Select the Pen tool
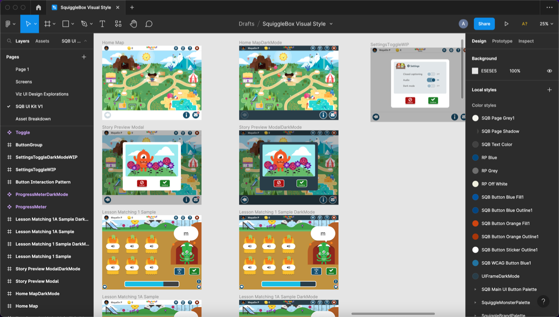This screenshot has width=559, height=317. pyautogui.click(x=84, y=24)
